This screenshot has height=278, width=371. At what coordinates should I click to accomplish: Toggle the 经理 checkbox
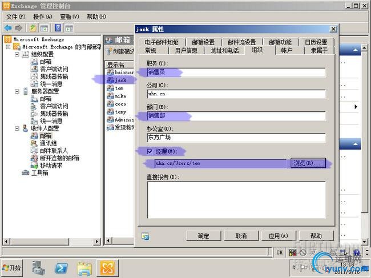(x=150, y=151)
